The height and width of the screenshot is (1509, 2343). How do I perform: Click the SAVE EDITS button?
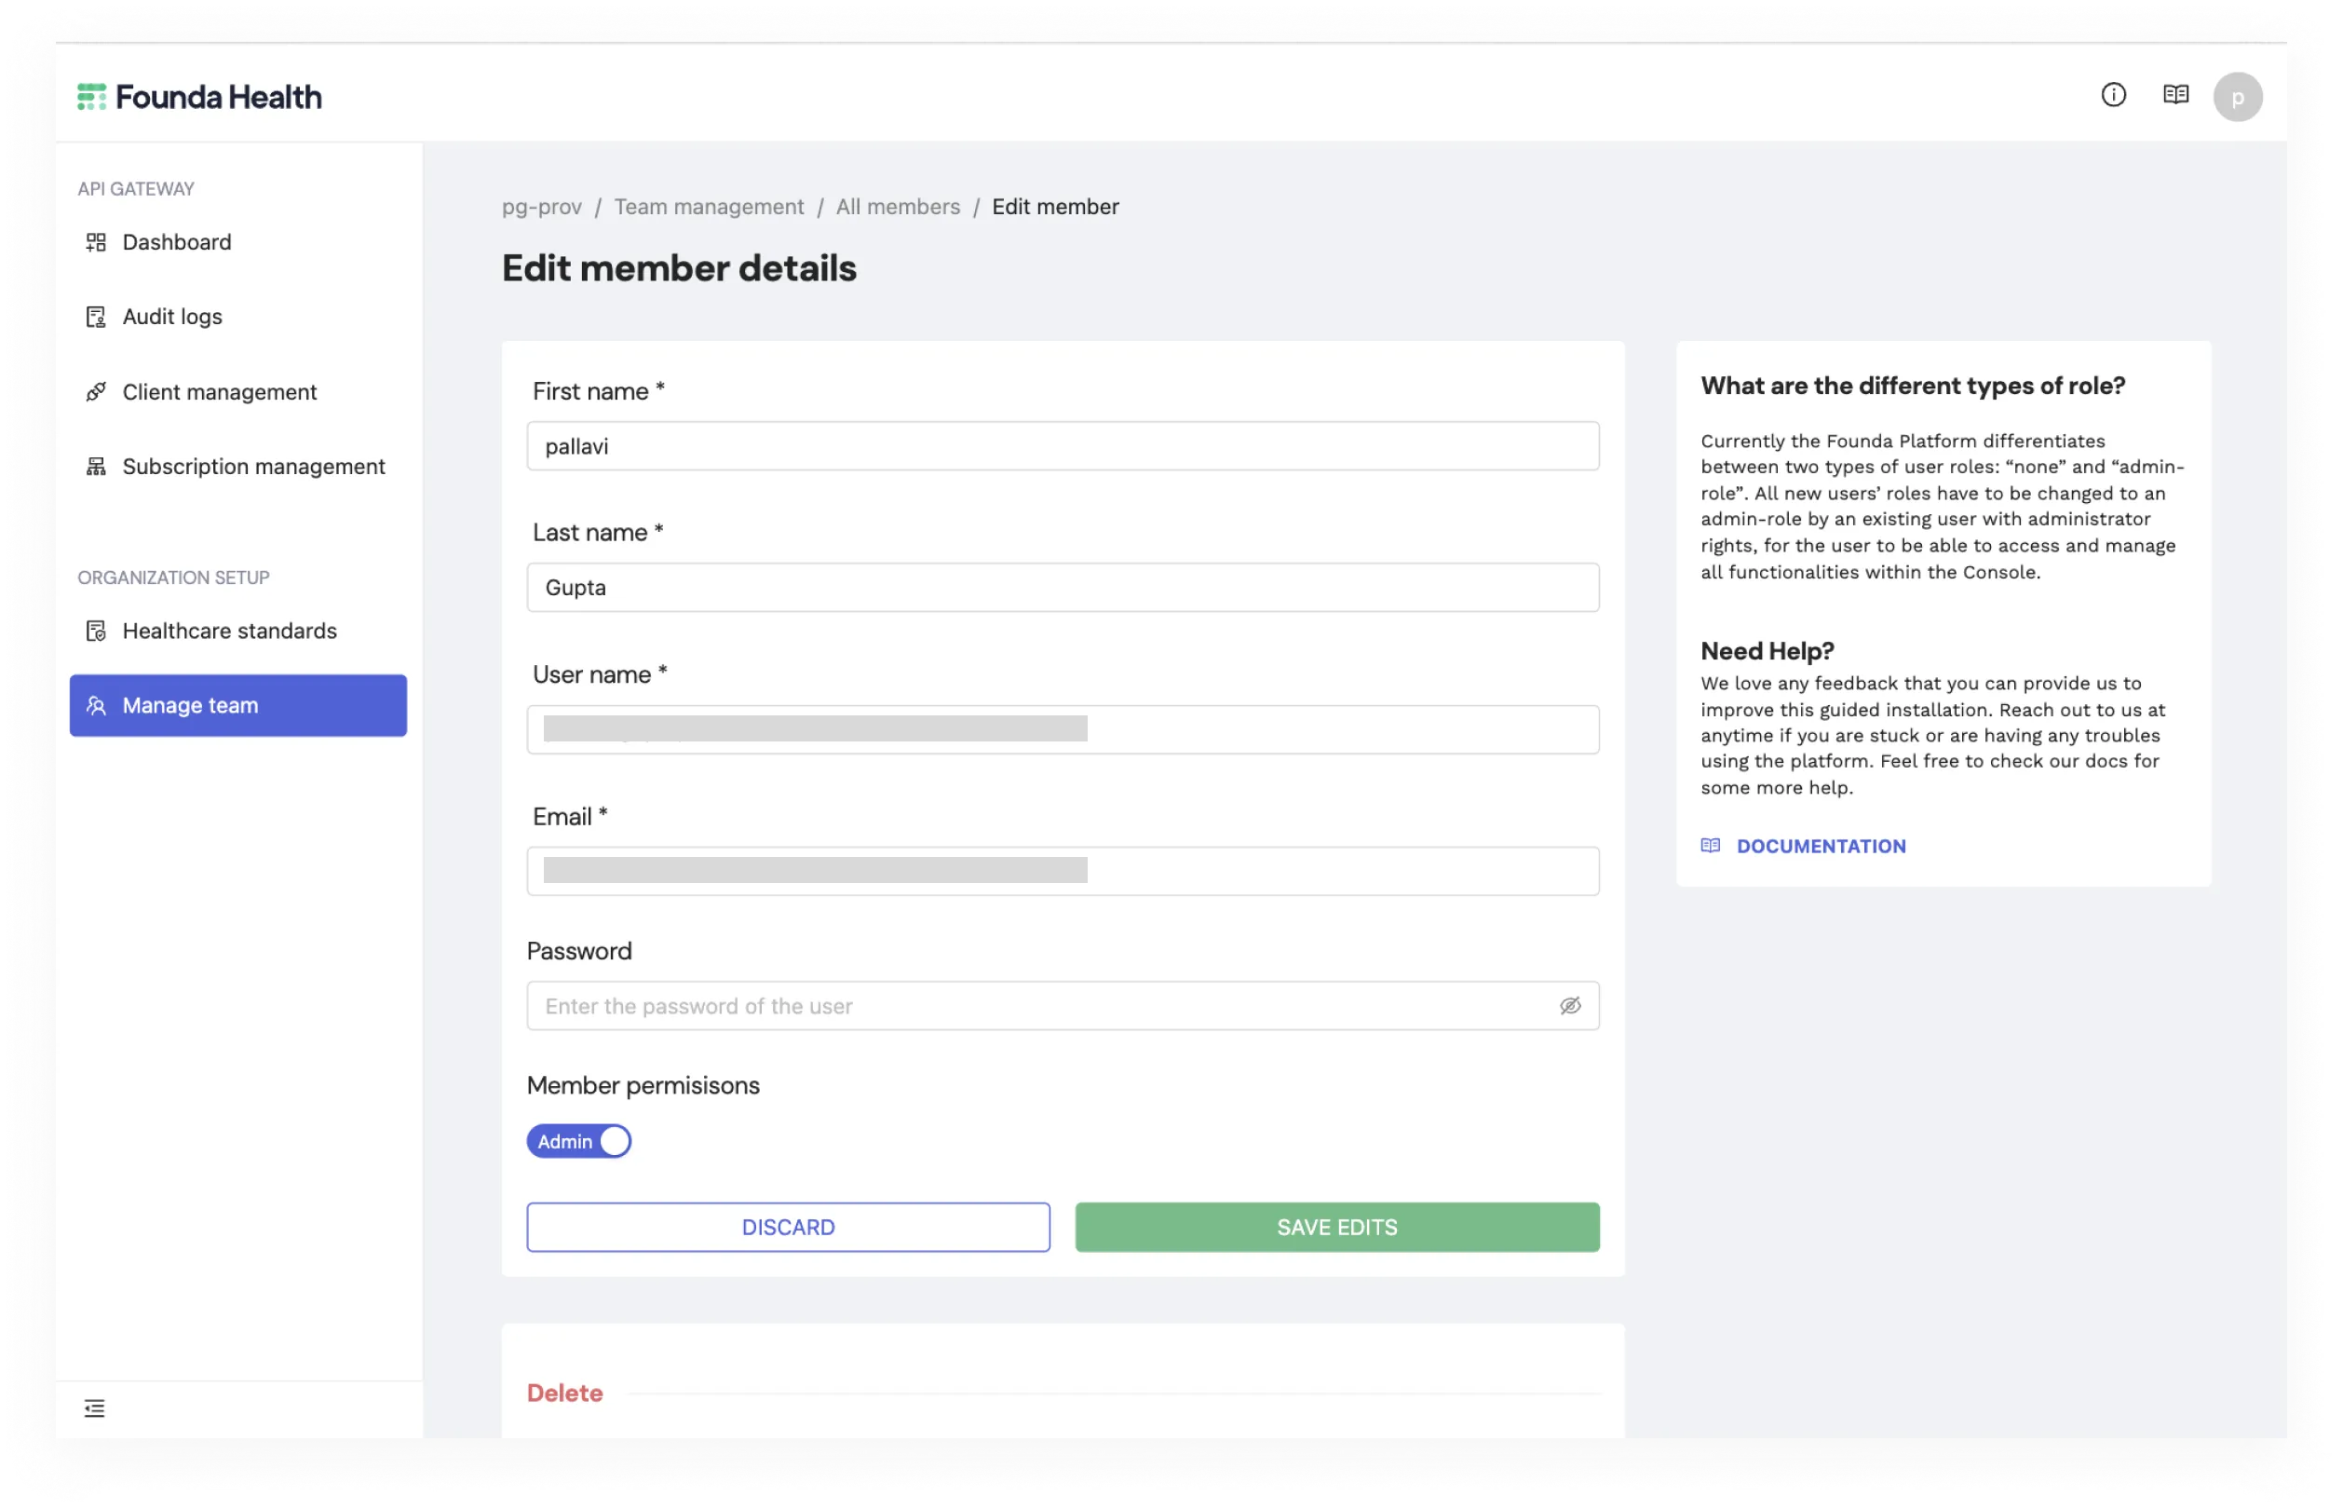(1337, 1227)
